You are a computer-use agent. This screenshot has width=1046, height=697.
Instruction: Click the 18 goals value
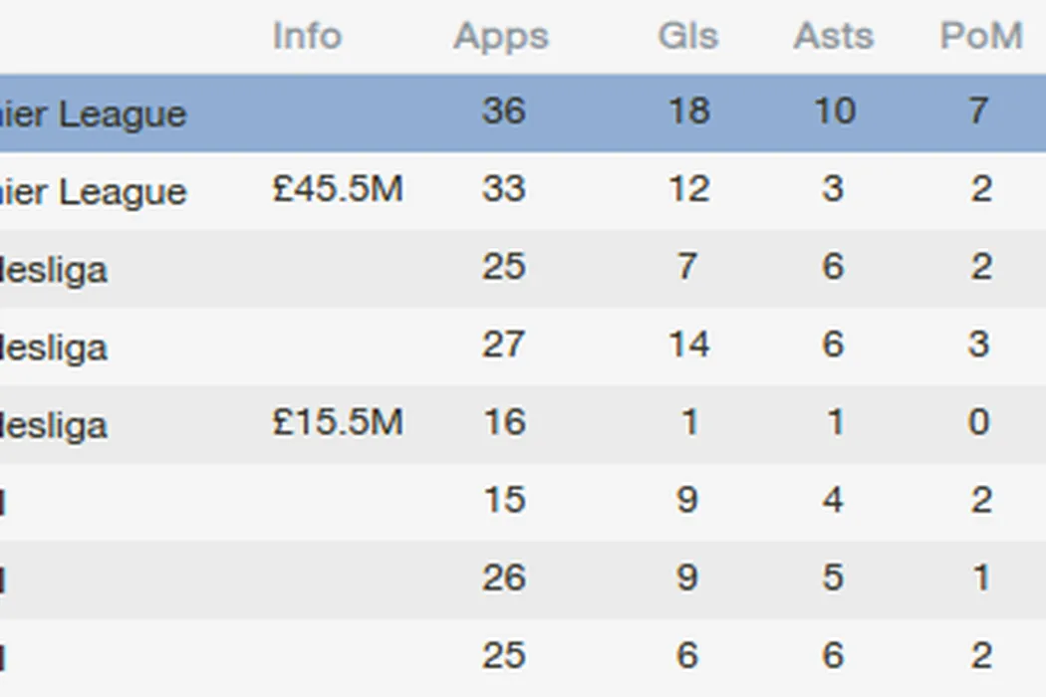click(687, 111)
